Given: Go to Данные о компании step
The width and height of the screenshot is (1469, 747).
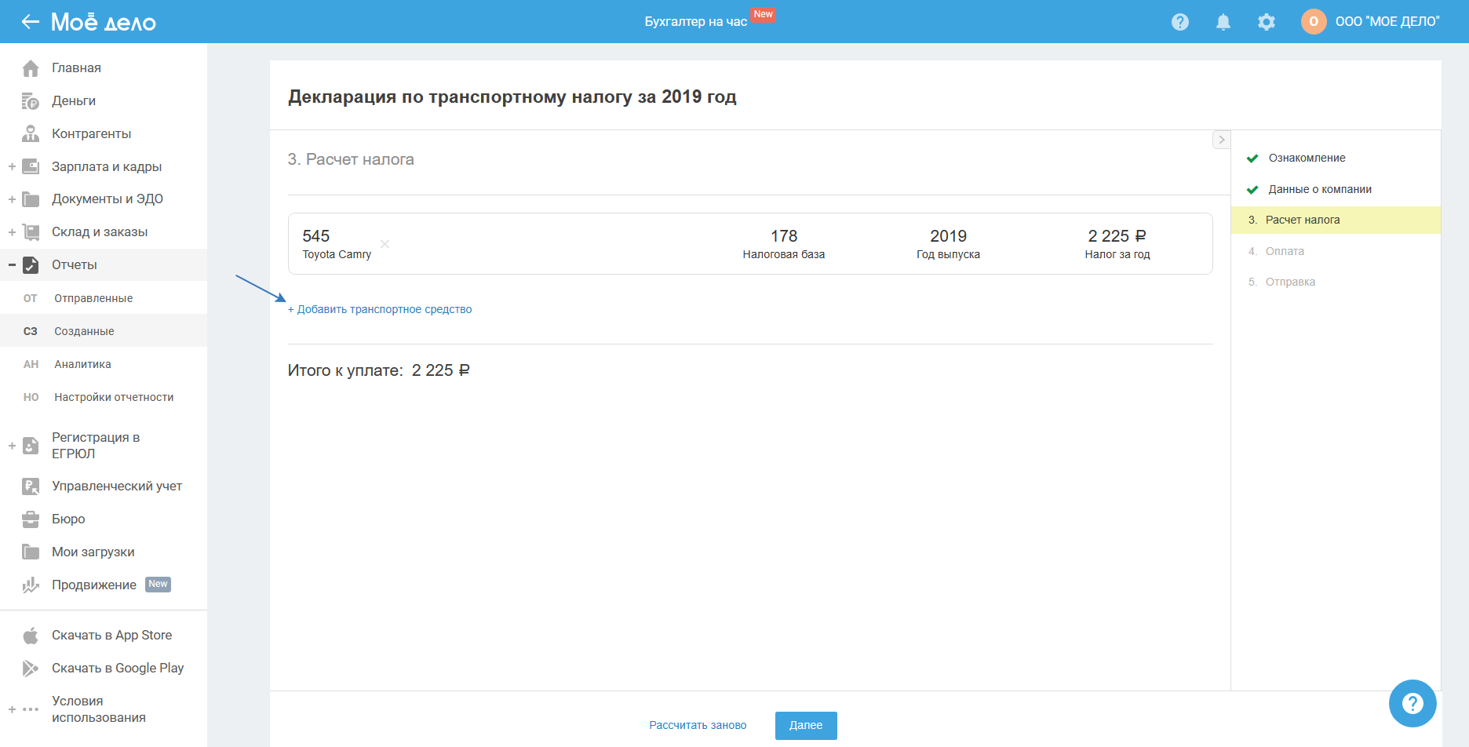Looking at the screenshot, I should pyautogui.click(x=1320, y=189).
